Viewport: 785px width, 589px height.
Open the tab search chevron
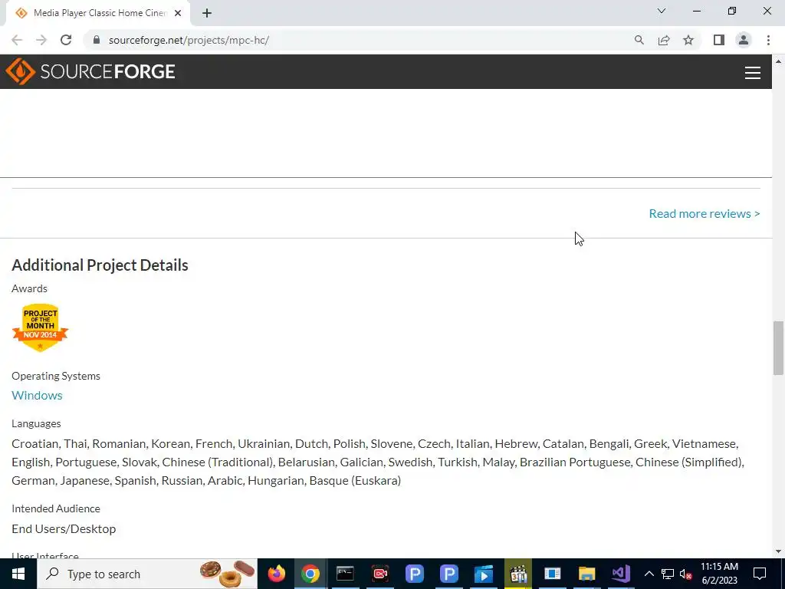662,11
